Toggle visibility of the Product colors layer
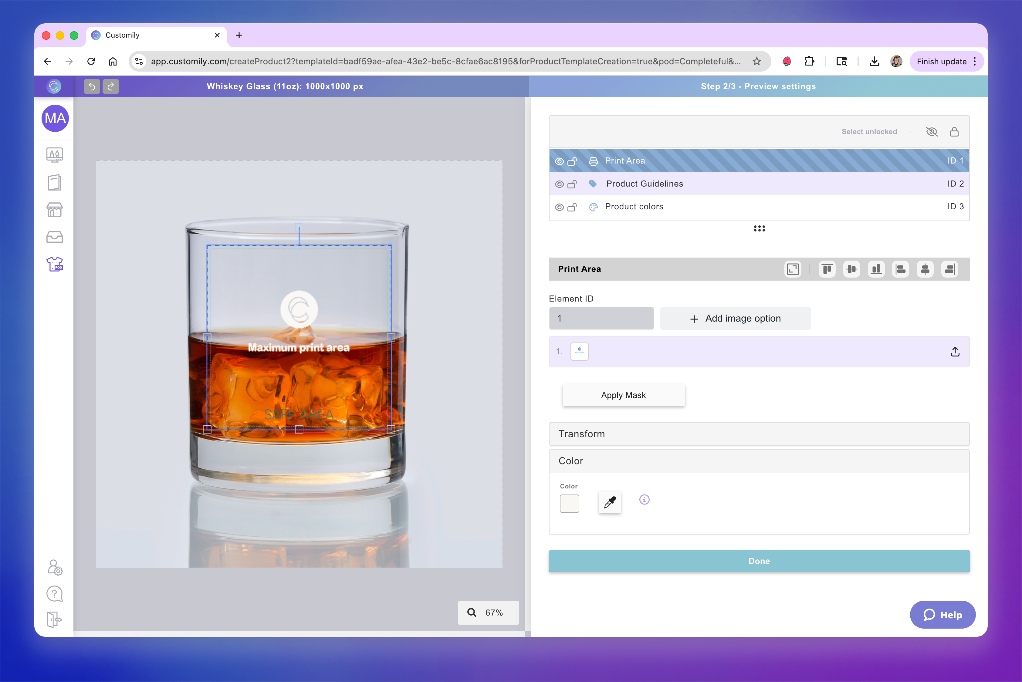1022x682 pixels. point(559,207)
